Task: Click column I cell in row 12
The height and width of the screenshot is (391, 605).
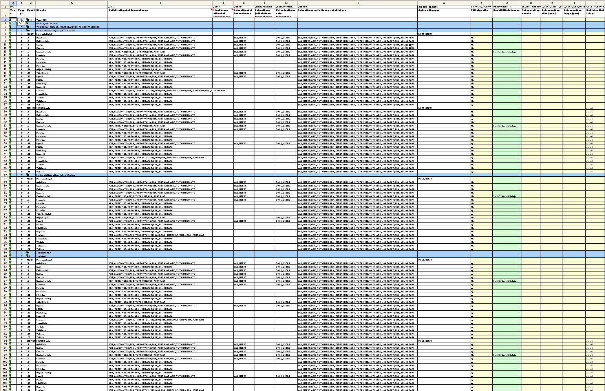Action: [160, 52]
